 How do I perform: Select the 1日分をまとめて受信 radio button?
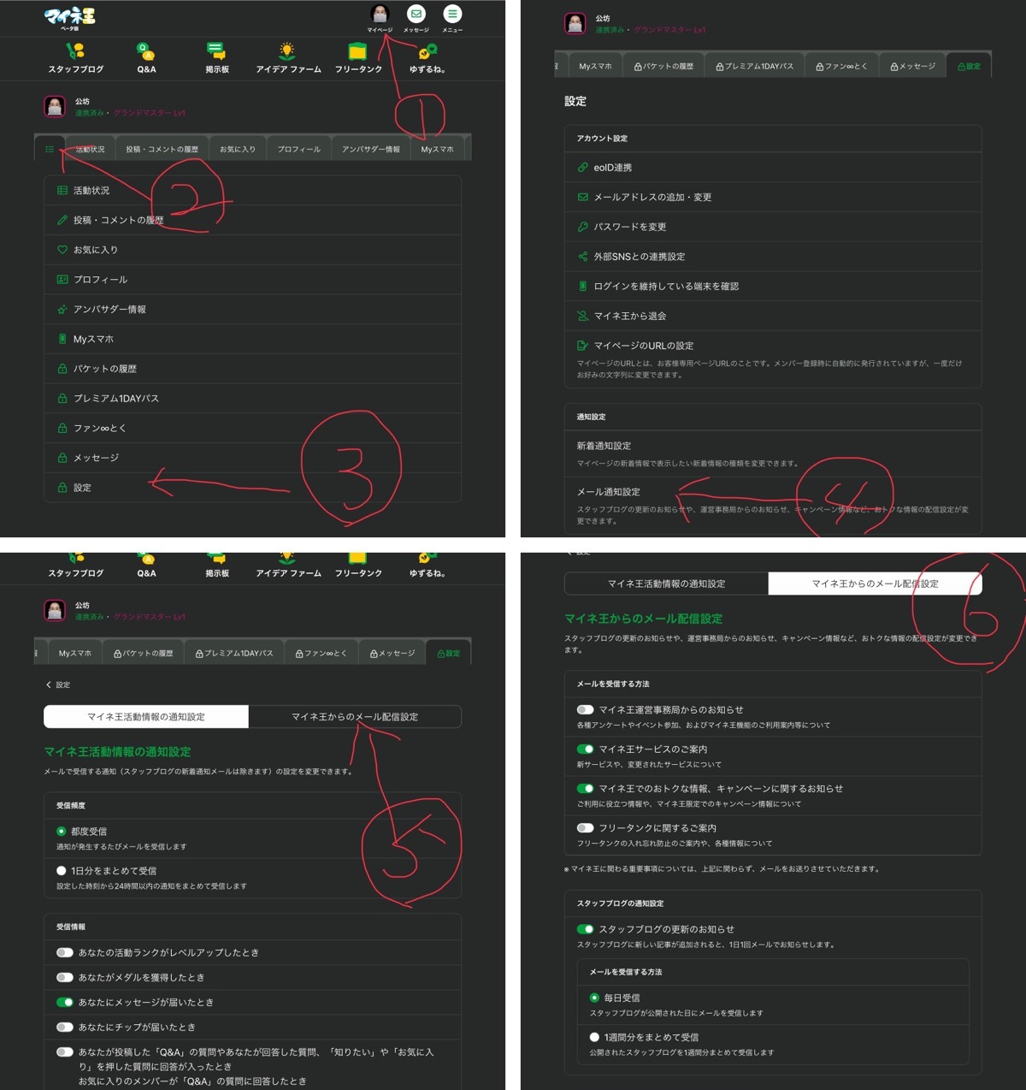coord(61,870)
